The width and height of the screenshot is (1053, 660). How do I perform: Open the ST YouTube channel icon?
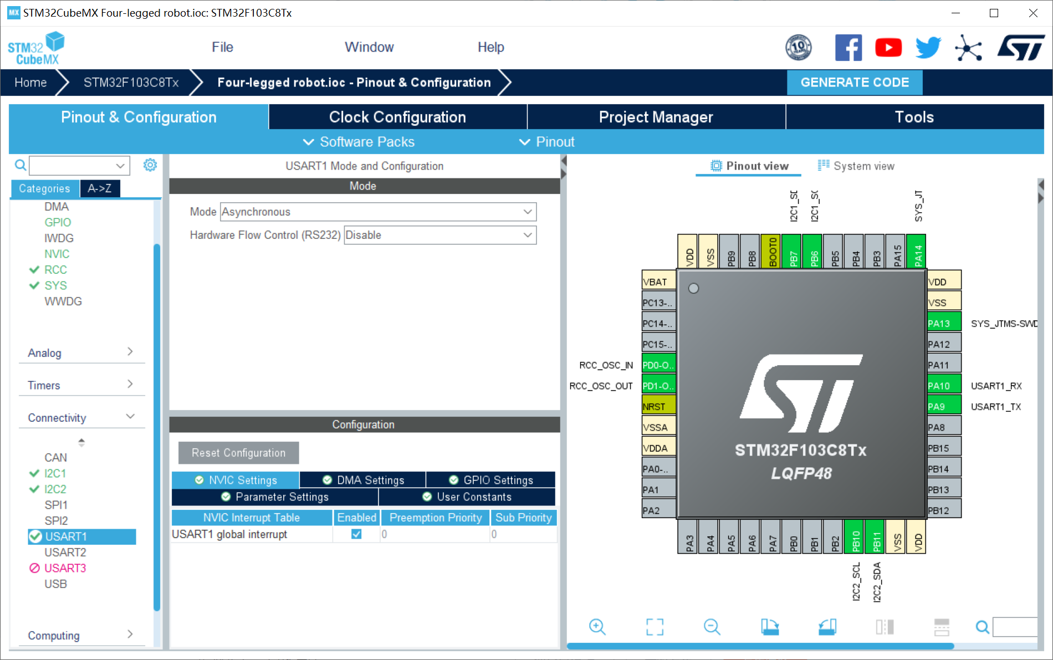coord(888,48)
